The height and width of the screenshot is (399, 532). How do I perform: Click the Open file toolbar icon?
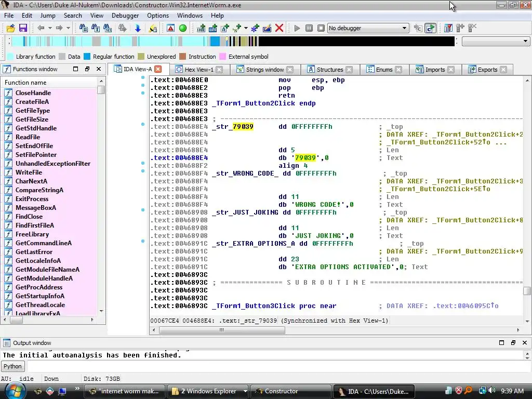pyautogui.click(x=10, y=28)
